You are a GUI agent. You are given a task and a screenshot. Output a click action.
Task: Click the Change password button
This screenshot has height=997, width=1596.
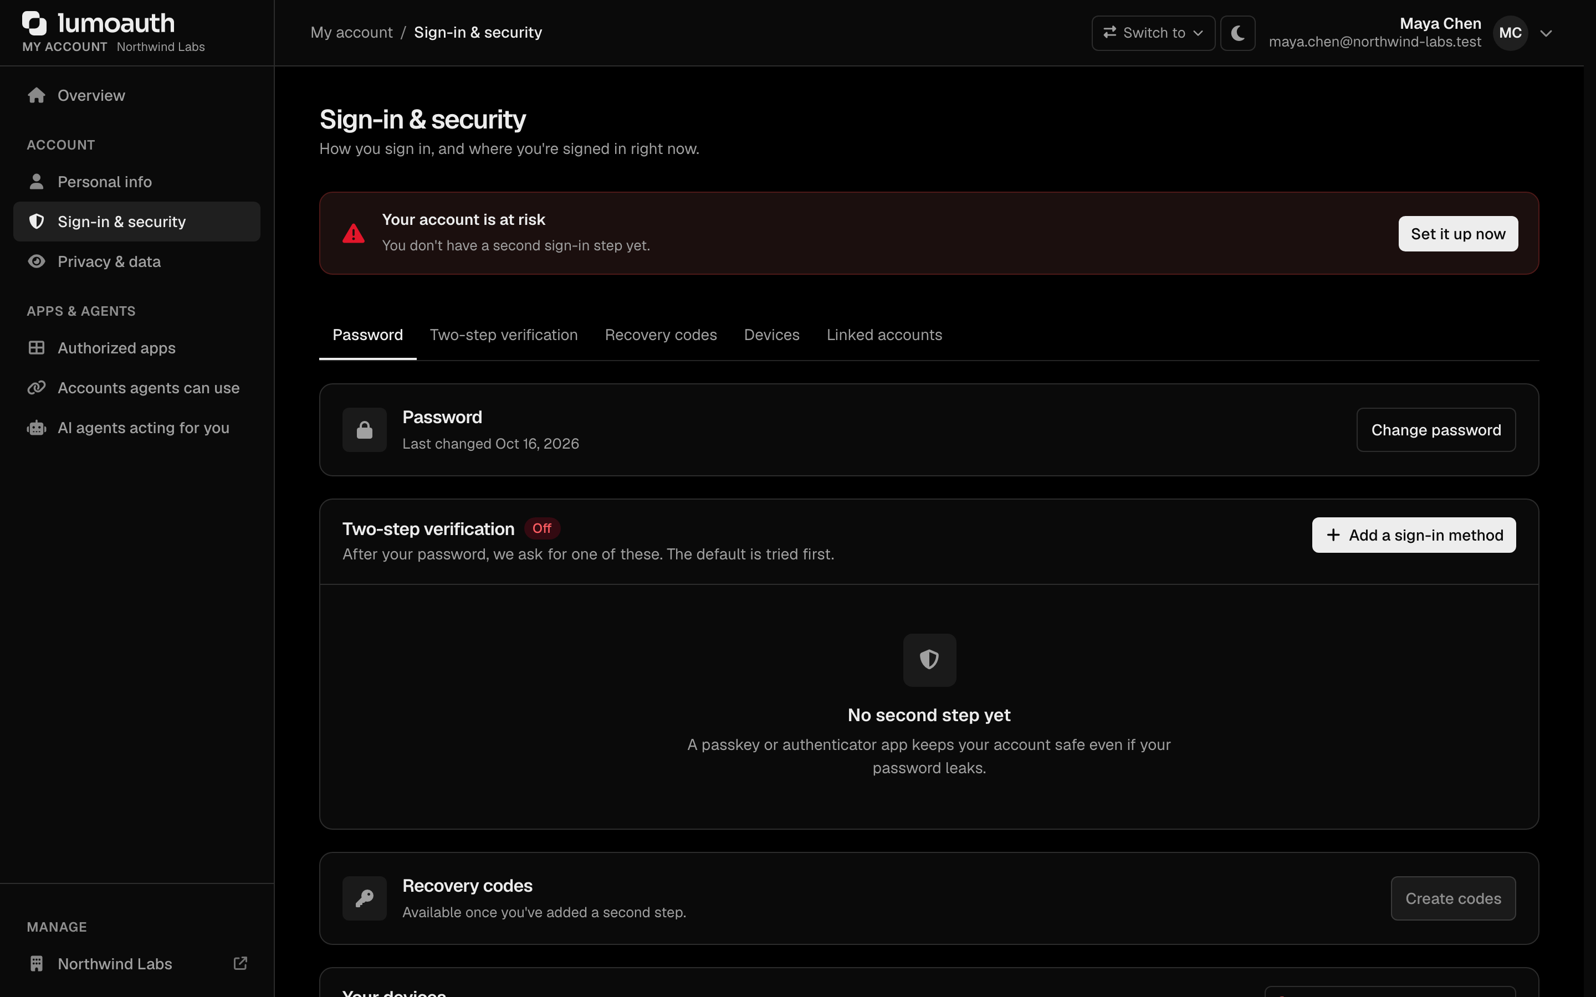click(x=1436, y=430)
